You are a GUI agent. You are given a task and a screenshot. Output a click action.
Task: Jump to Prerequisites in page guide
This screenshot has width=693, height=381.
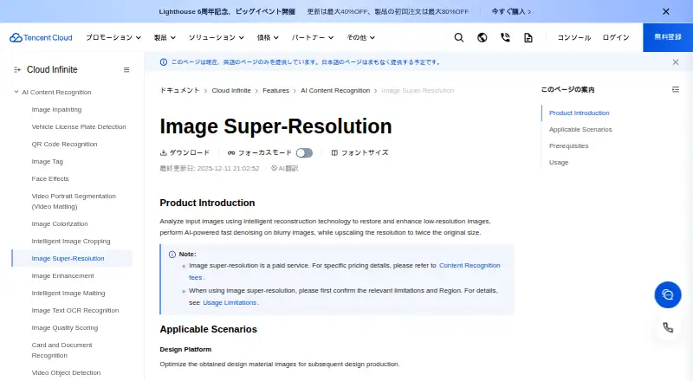[x=568, y=145]
